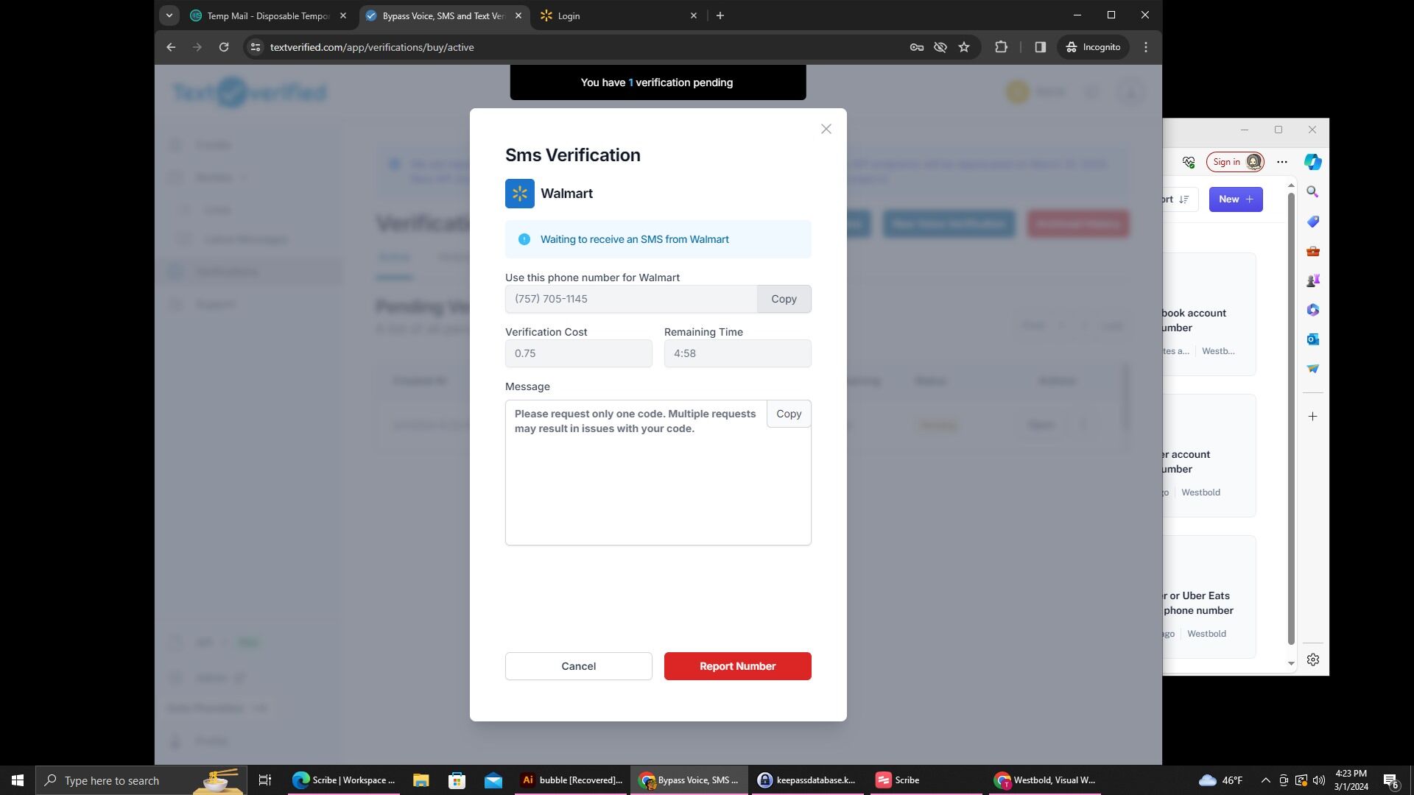Switch to the Temp Mail tab

[x=268, y=15]
